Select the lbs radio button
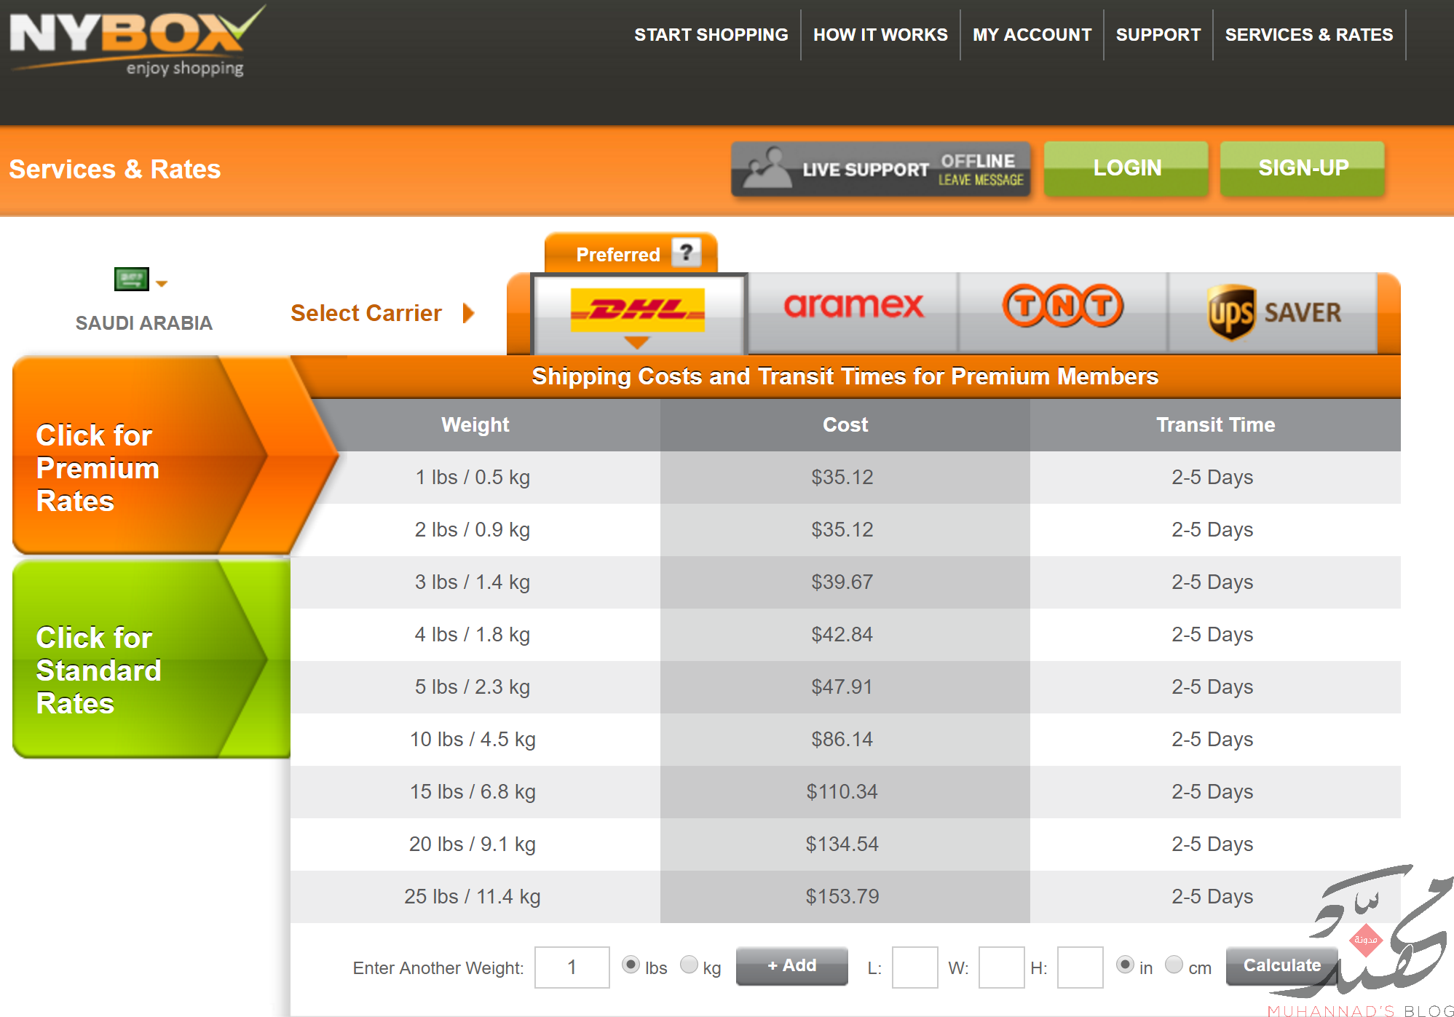This screenshot has height=1017, width=1454. [631, 965]
